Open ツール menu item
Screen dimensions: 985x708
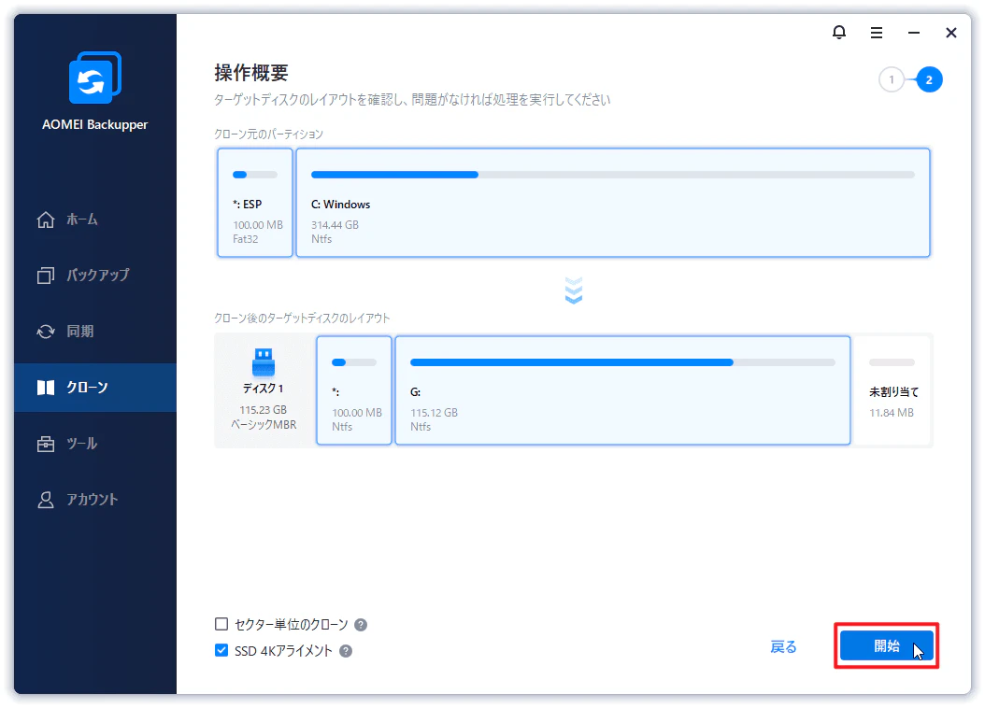point(95,444)
